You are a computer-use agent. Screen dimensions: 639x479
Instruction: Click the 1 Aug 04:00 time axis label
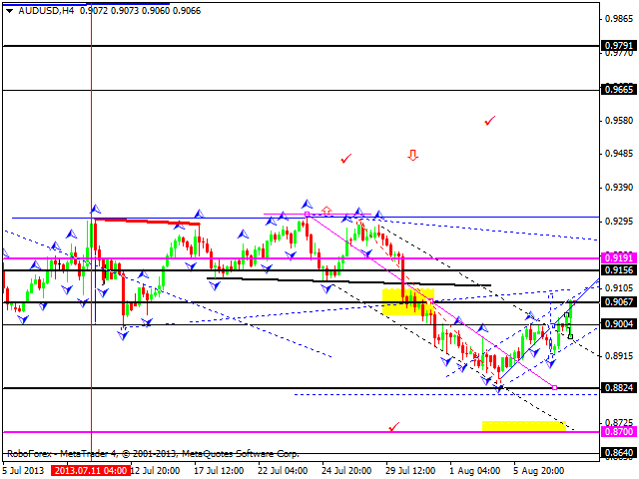coord(475,471)
